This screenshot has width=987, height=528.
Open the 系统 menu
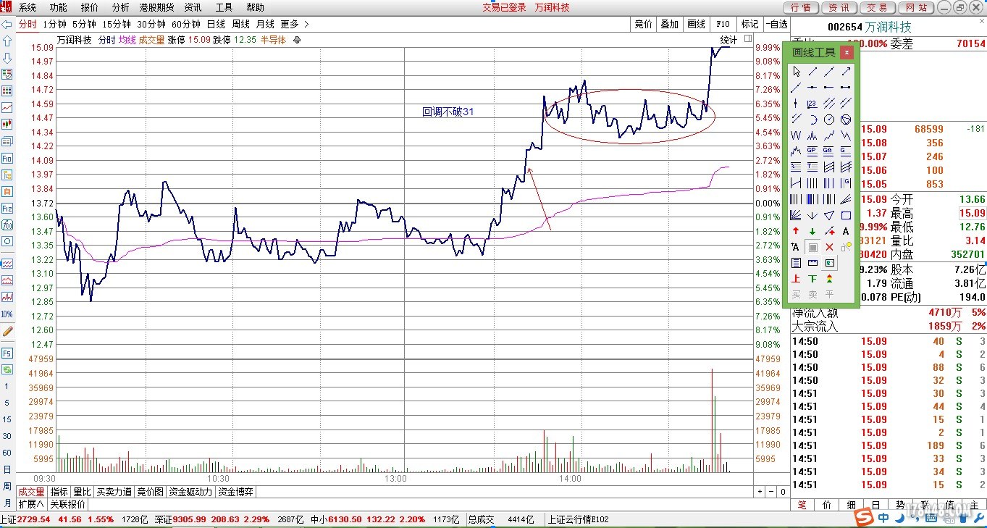tap(28, 7)
